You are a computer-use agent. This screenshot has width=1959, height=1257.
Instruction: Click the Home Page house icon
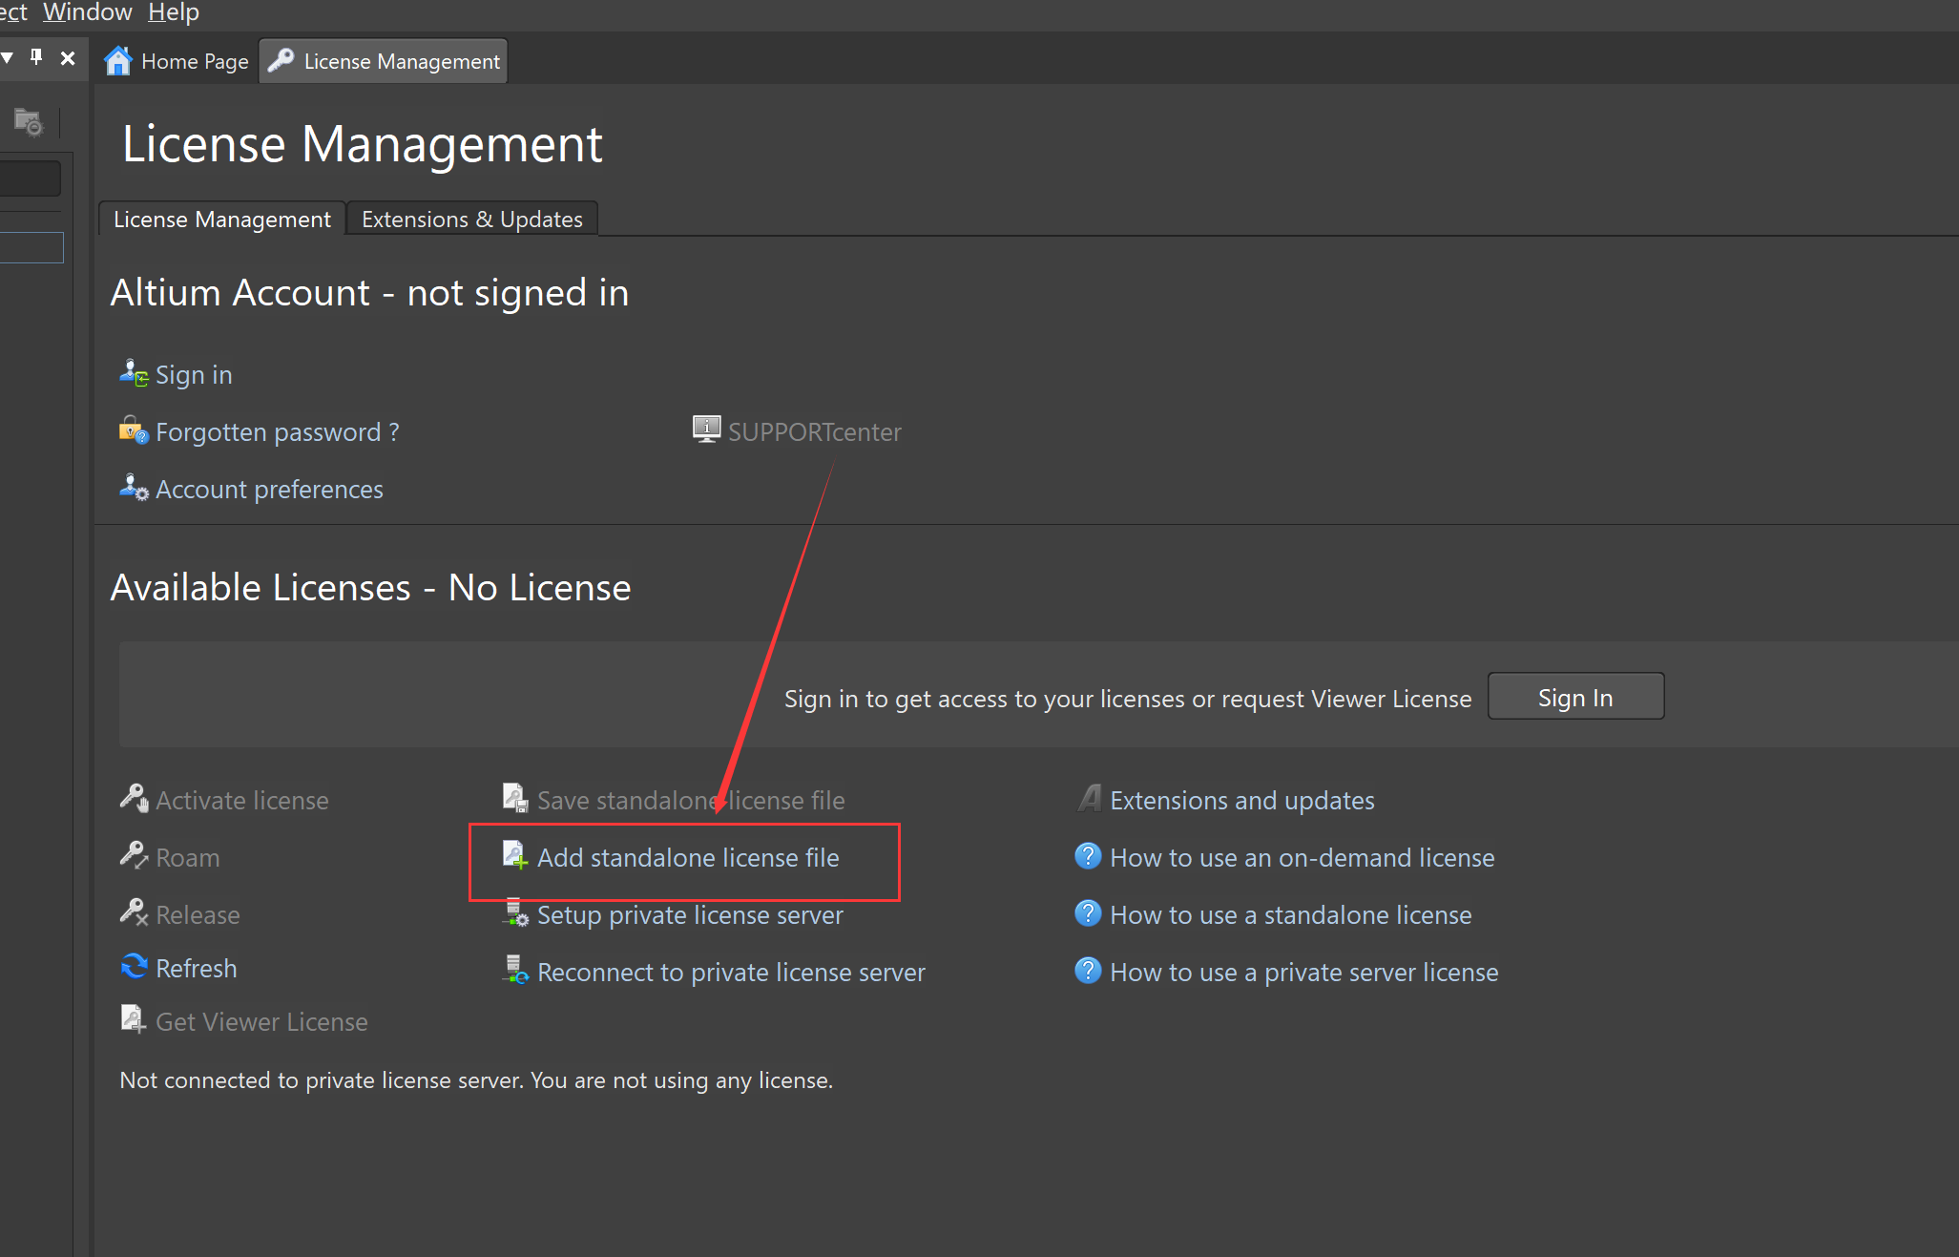[x=118, y=61]
